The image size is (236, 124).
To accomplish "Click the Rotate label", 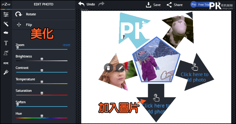I will [x=31, y=14].
